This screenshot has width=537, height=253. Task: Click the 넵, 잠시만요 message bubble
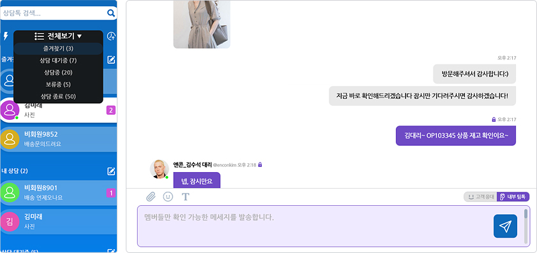tap(197, 180)
